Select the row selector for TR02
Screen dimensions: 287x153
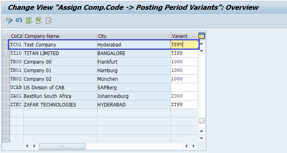(x=6, y=79)
